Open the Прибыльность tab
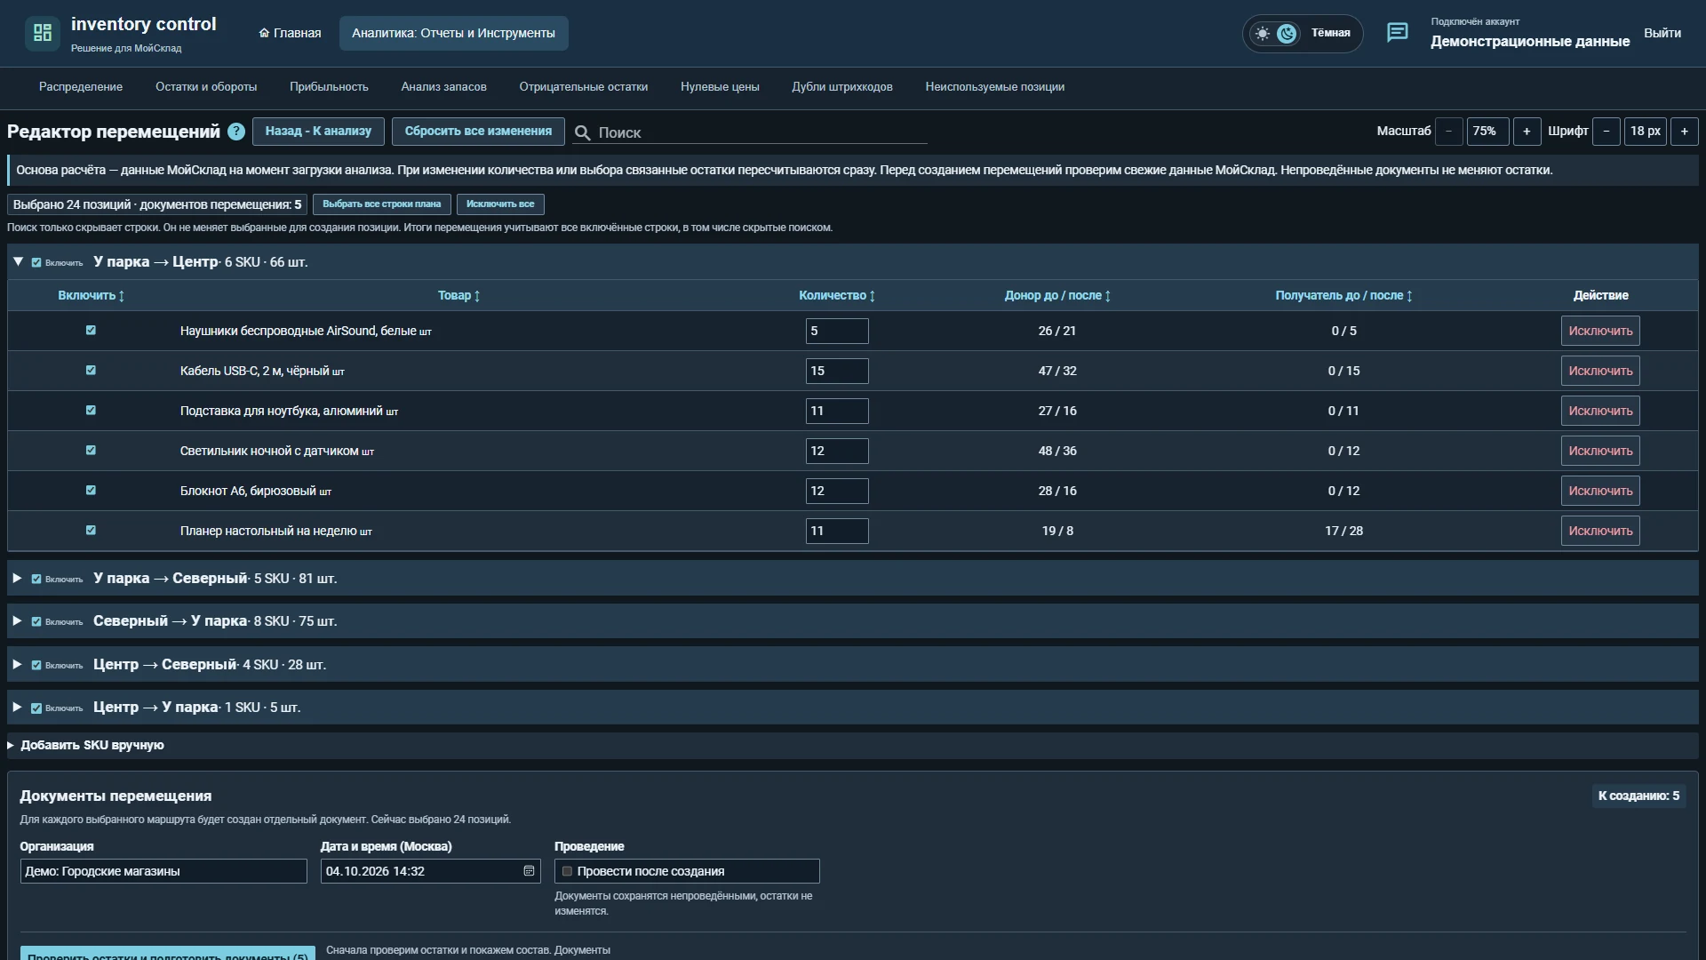The image size is (1706, 960). 329,87
